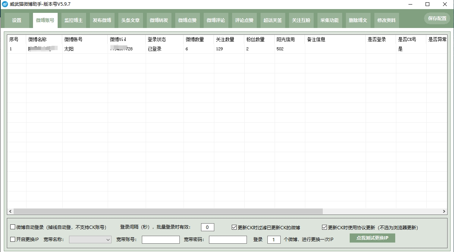This screenshot has height=252, width=454.
Task: Open the 头条文章 articles section
Action: click(x=130, y=20)
